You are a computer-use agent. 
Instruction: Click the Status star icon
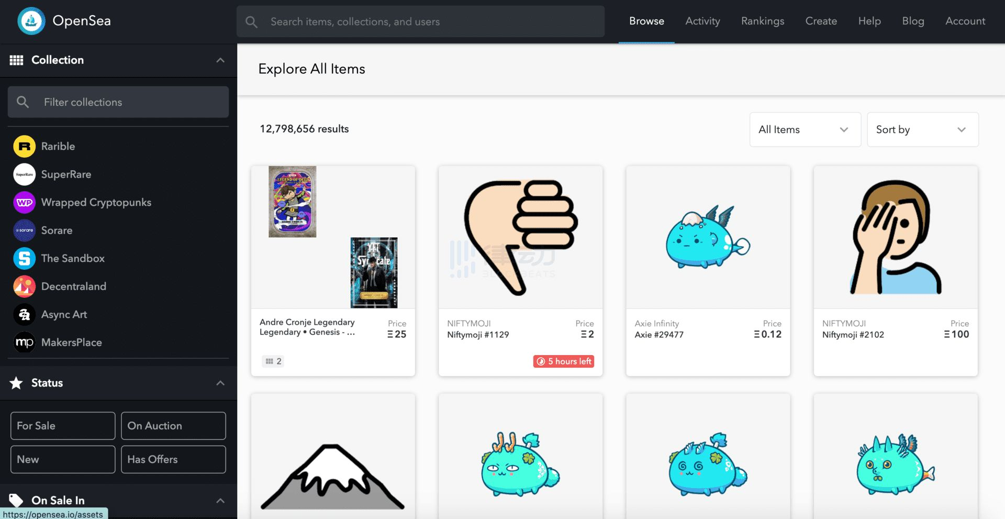tap(16, 383)
